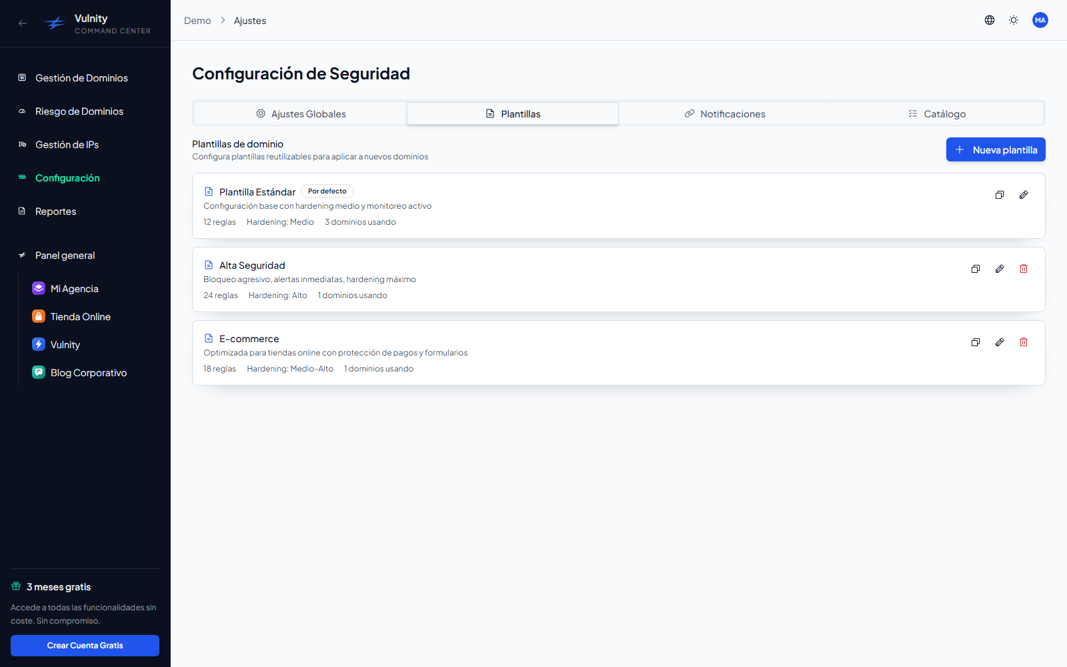
Task: Click the Demo breadcrumb link
Action: (197, 21)
